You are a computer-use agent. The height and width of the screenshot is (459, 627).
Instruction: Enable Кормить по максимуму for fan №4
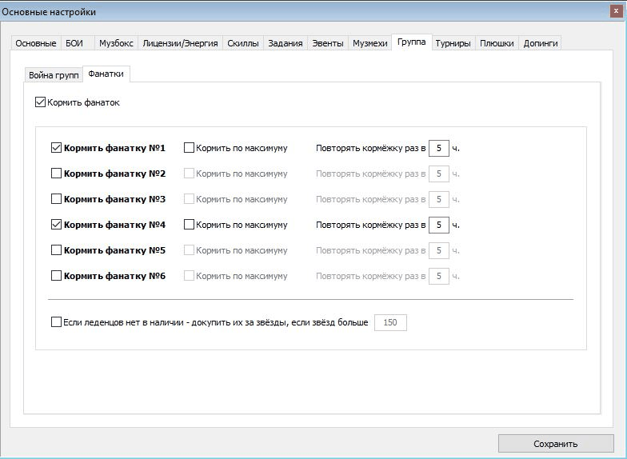[189, 225]
